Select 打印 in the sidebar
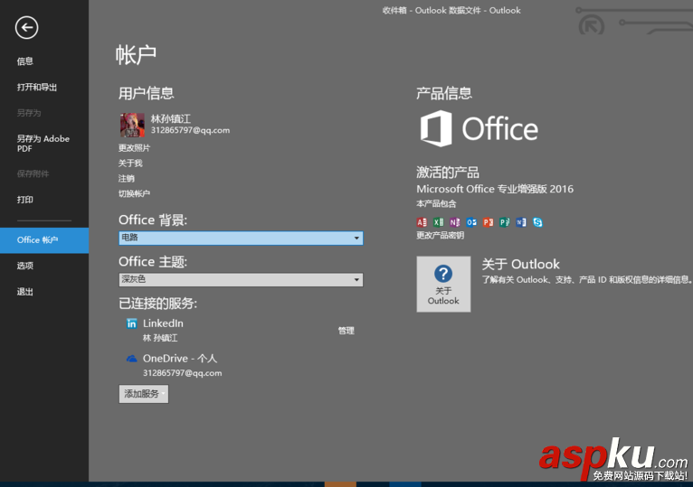The width and height of the screenshot is (693, 487). coord(25,200)
